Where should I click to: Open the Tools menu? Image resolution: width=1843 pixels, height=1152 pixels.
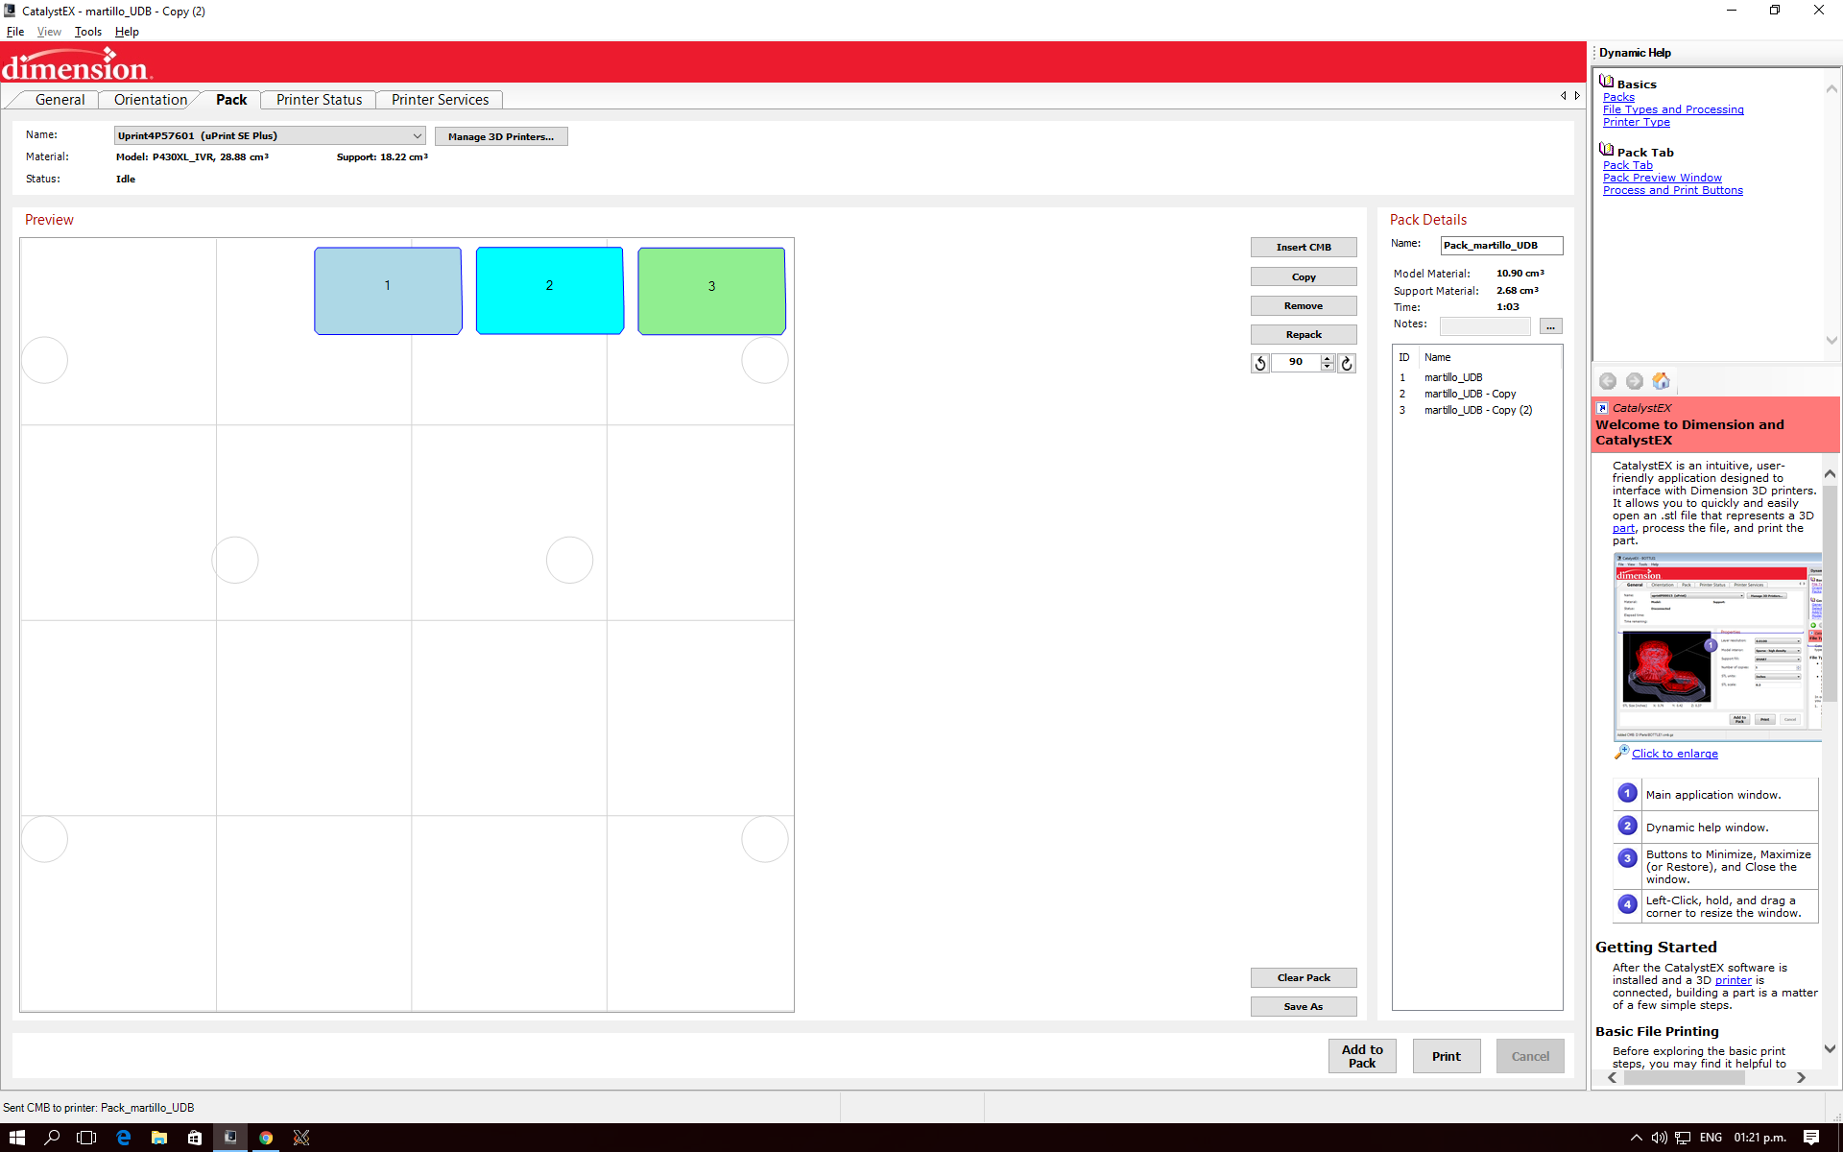88,32
